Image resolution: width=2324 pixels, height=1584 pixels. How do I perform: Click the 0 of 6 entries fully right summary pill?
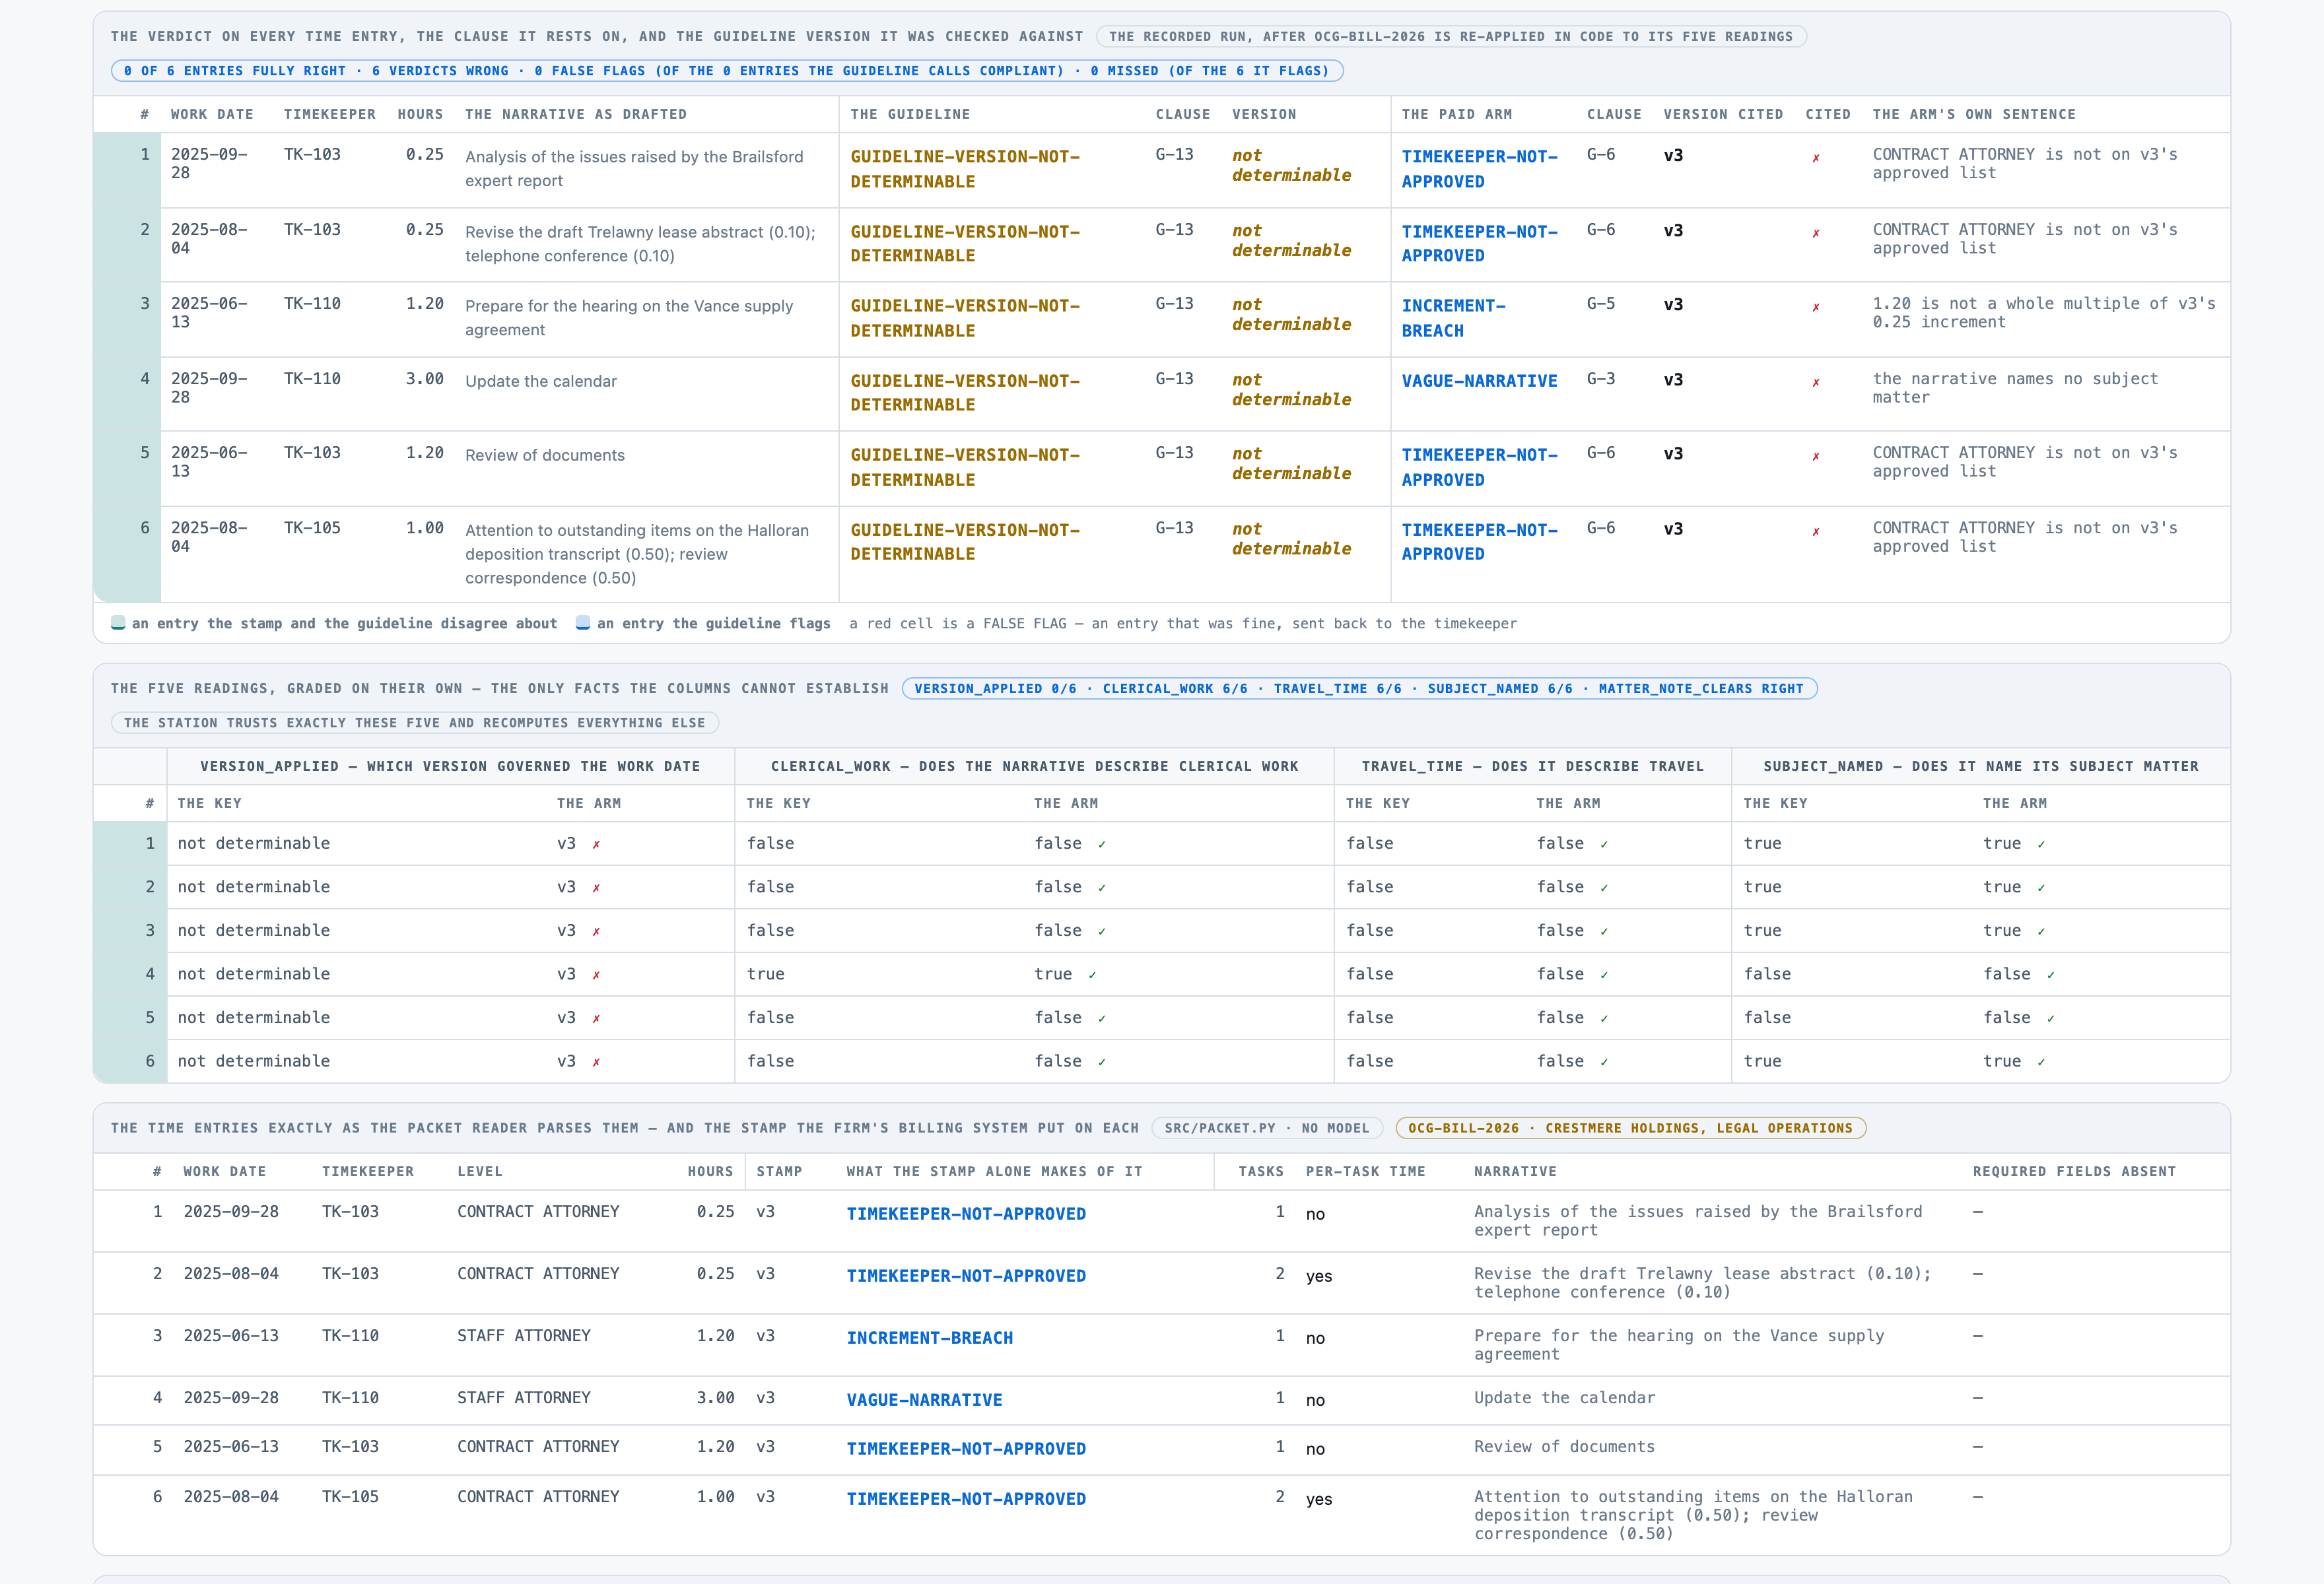pos(727,71)
